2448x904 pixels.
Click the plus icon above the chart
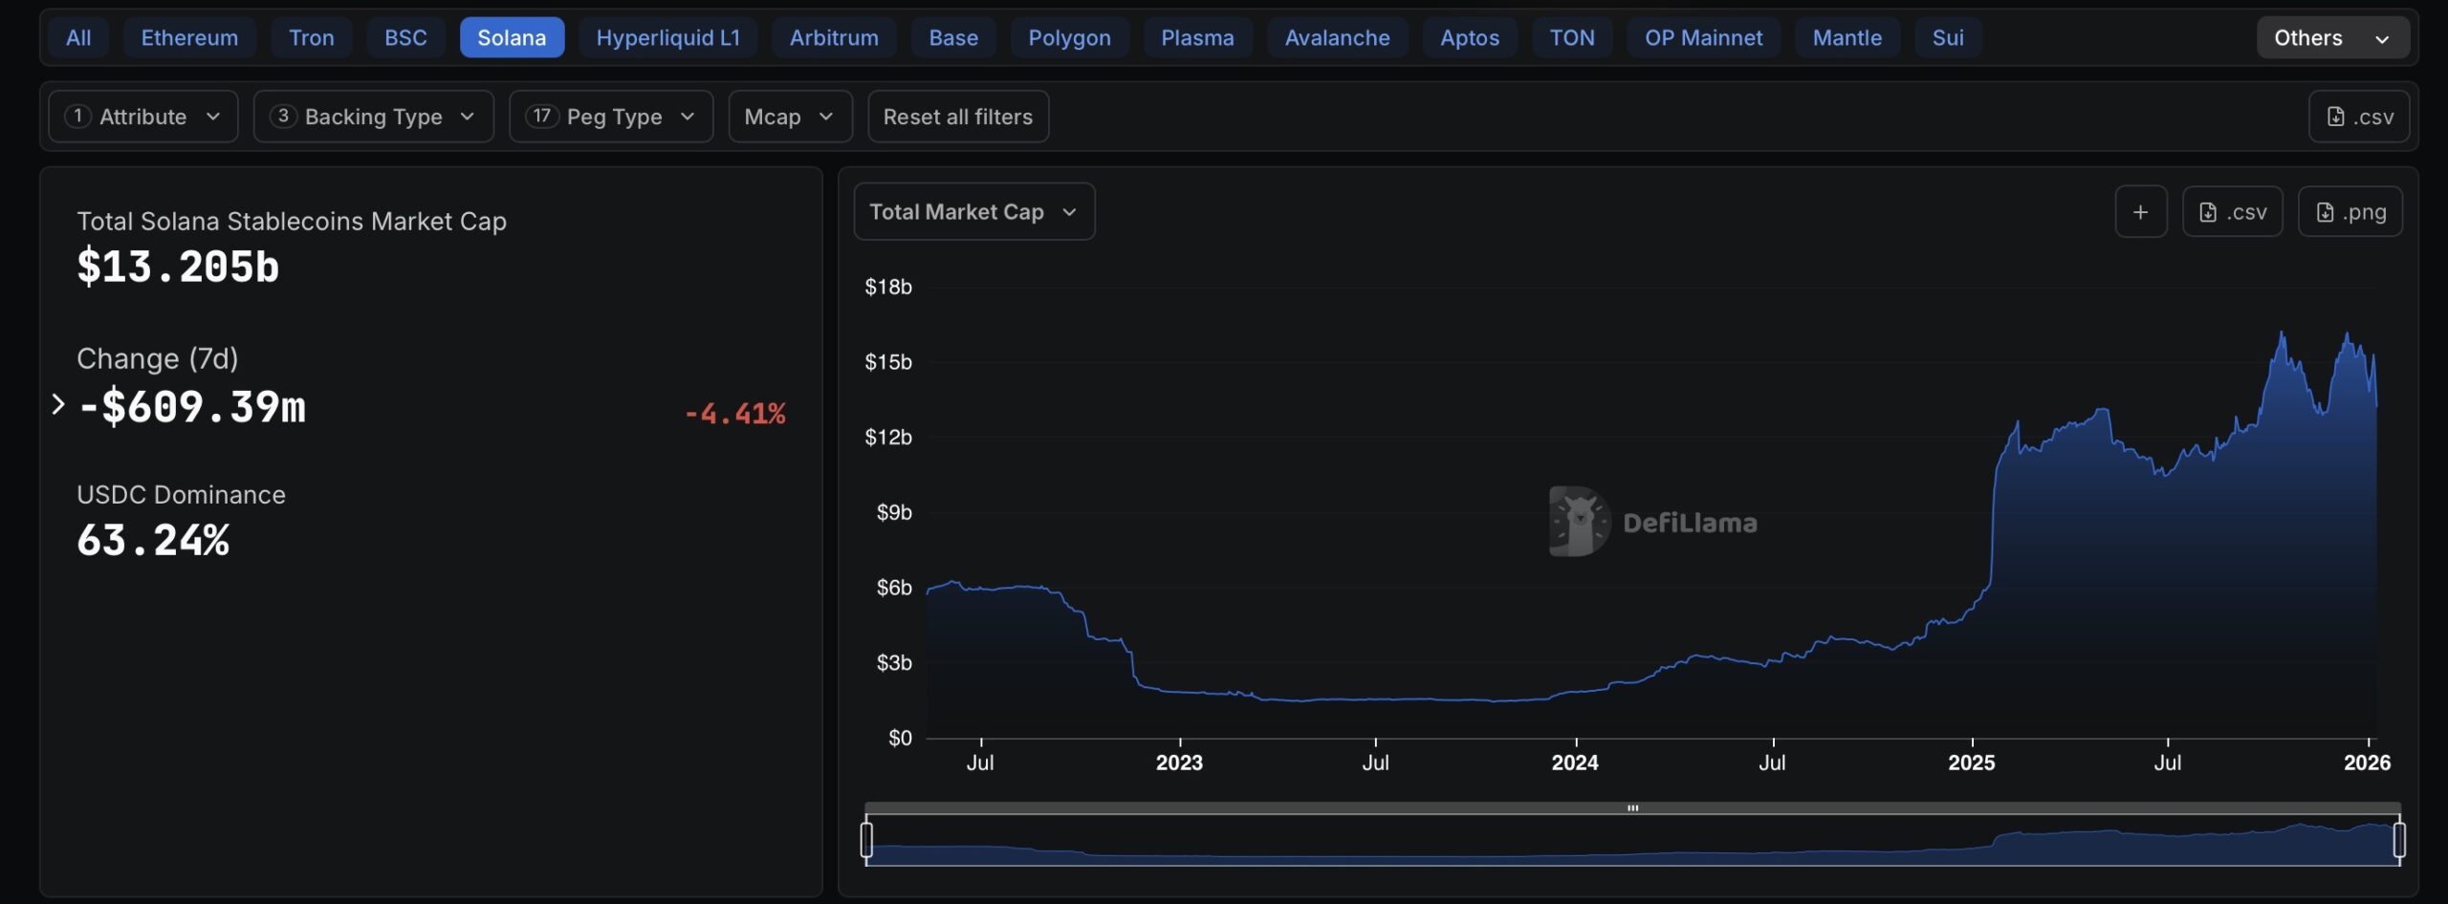2140,211
